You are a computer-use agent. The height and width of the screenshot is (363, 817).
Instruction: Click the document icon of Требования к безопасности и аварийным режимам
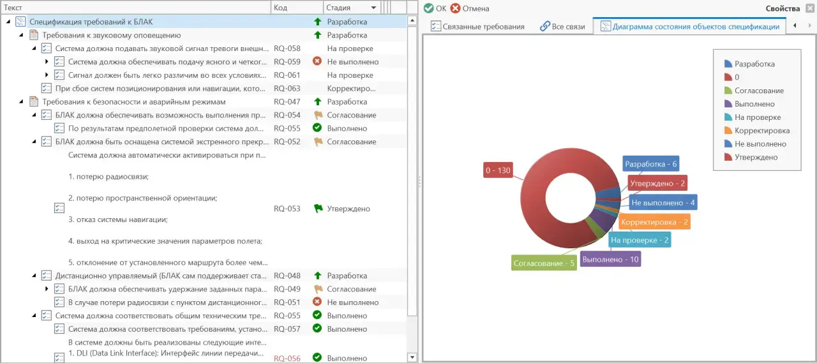[34, 101]
